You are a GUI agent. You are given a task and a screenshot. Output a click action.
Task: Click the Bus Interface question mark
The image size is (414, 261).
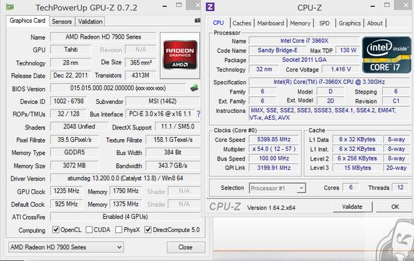click(x=198, y=114)
